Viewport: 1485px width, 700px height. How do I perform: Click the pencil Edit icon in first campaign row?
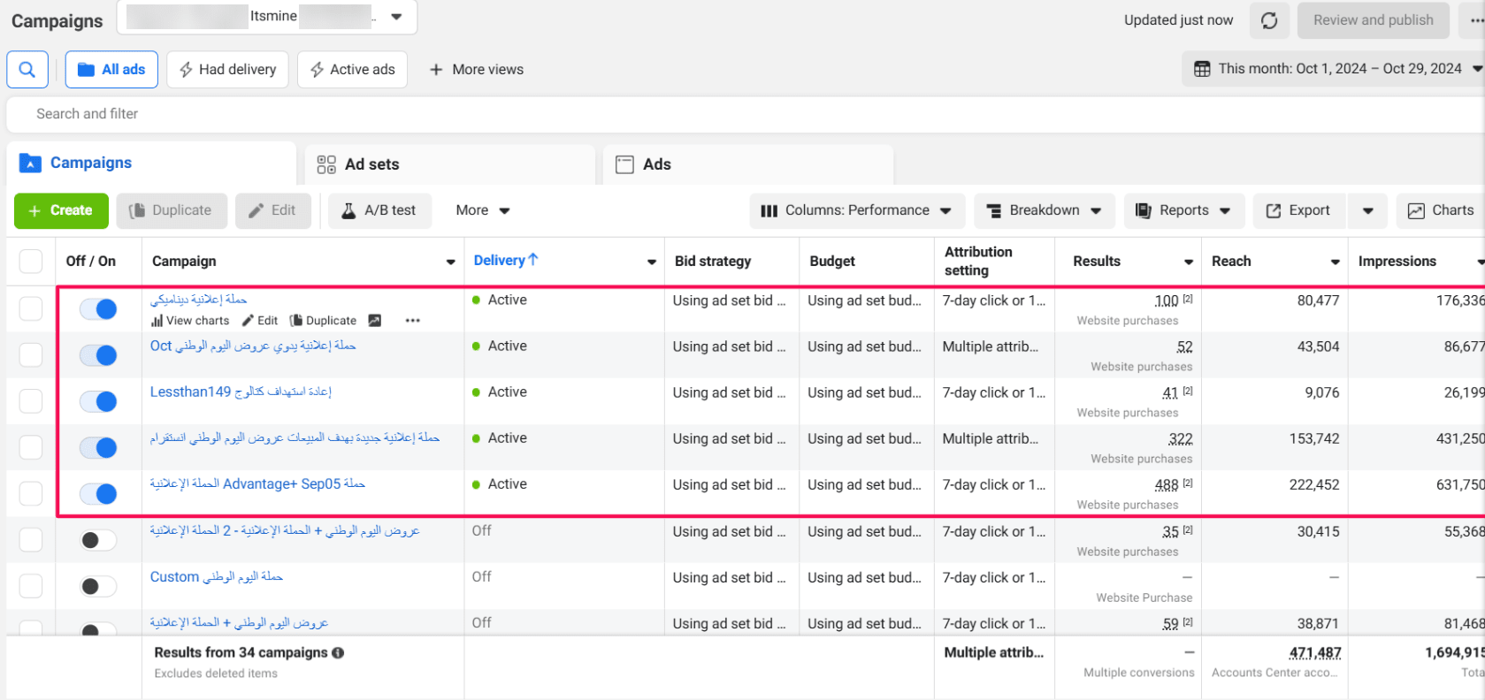point(249,321)
